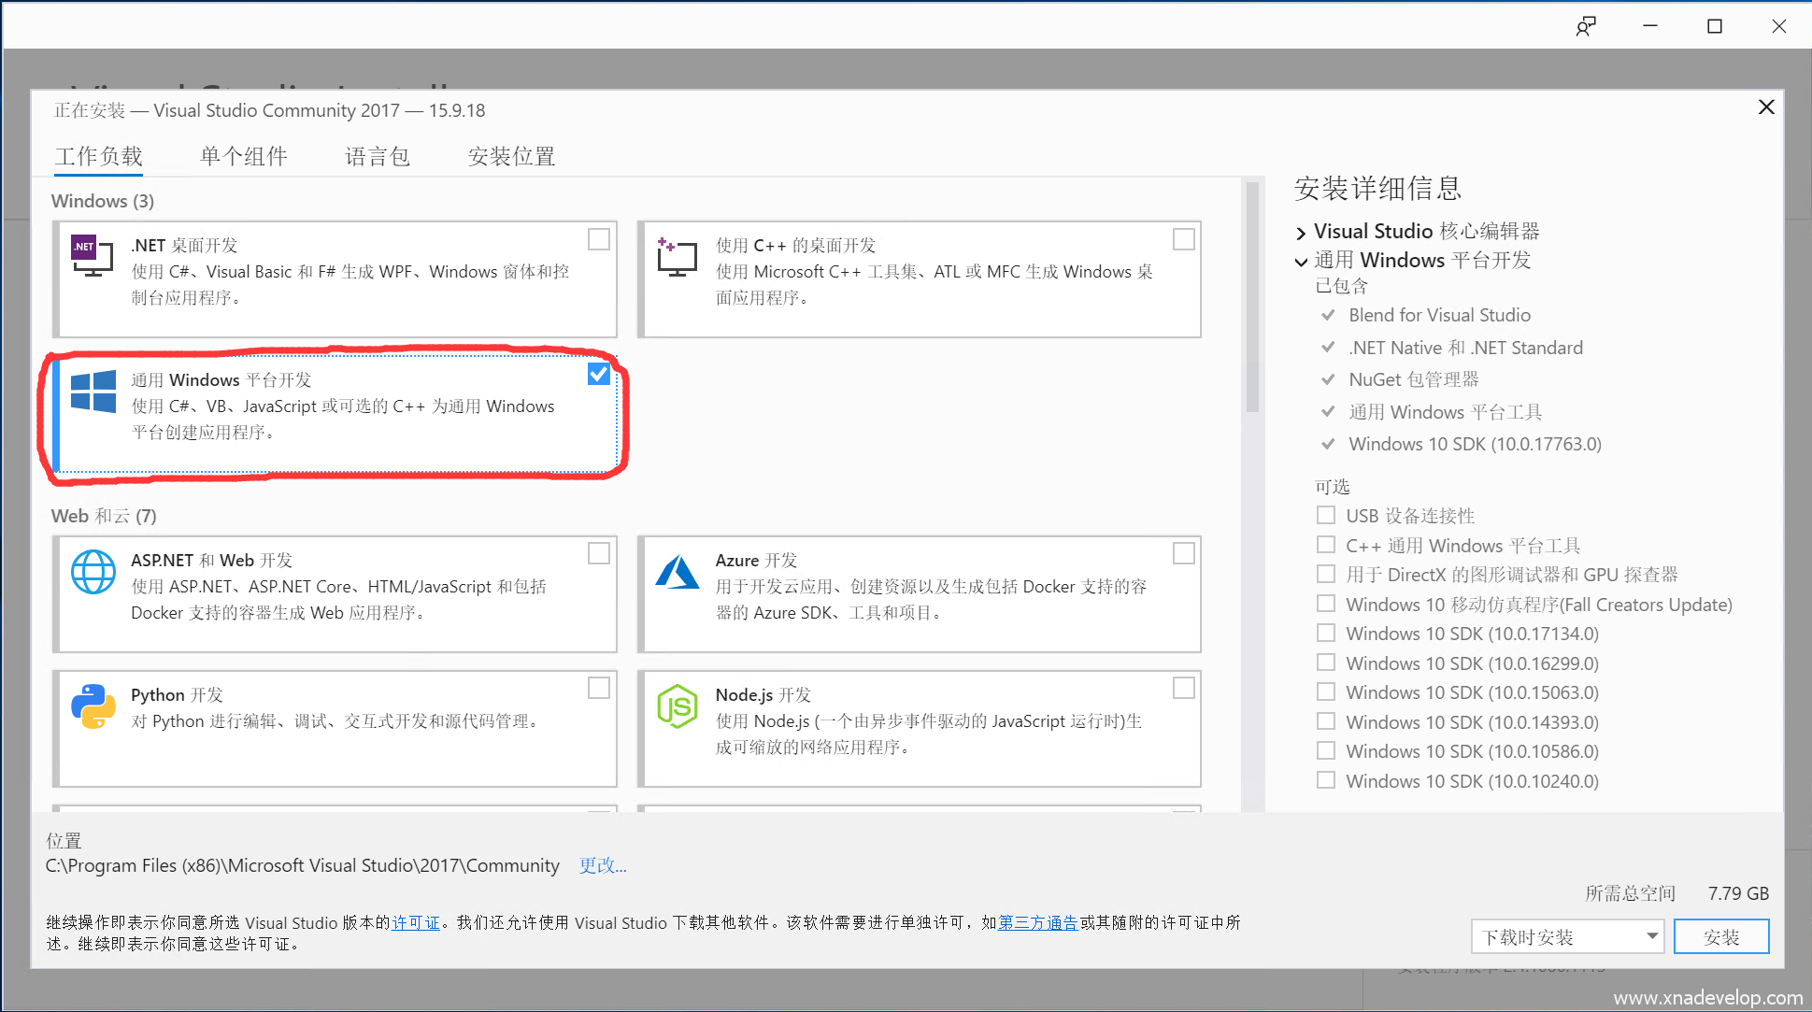Click the .NET desktop development icon
This screenshot has width=1812, height=1012.
pos(93,255)
